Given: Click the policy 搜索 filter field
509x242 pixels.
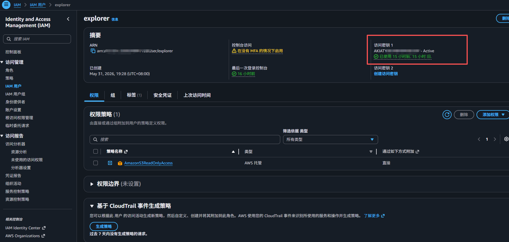Looking at the screenshot, I should tap(185, 139).
